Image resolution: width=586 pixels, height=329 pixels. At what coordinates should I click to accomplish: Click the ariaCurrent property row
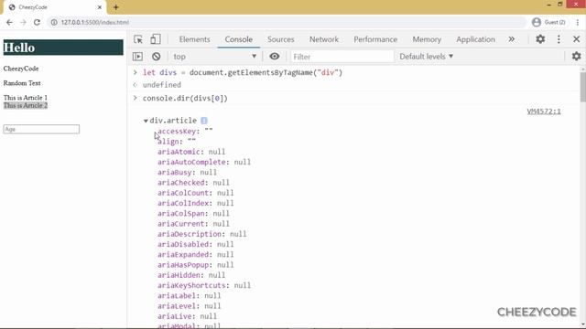193,224
